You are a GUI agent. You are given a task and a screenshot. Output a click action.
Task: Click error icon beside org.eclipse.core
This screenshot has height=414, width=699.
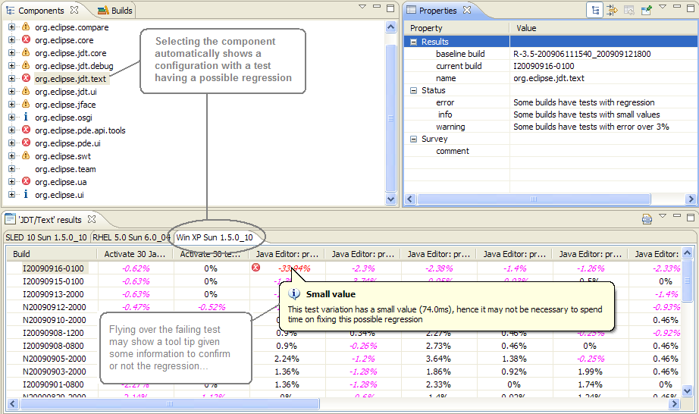pos(26,40)
